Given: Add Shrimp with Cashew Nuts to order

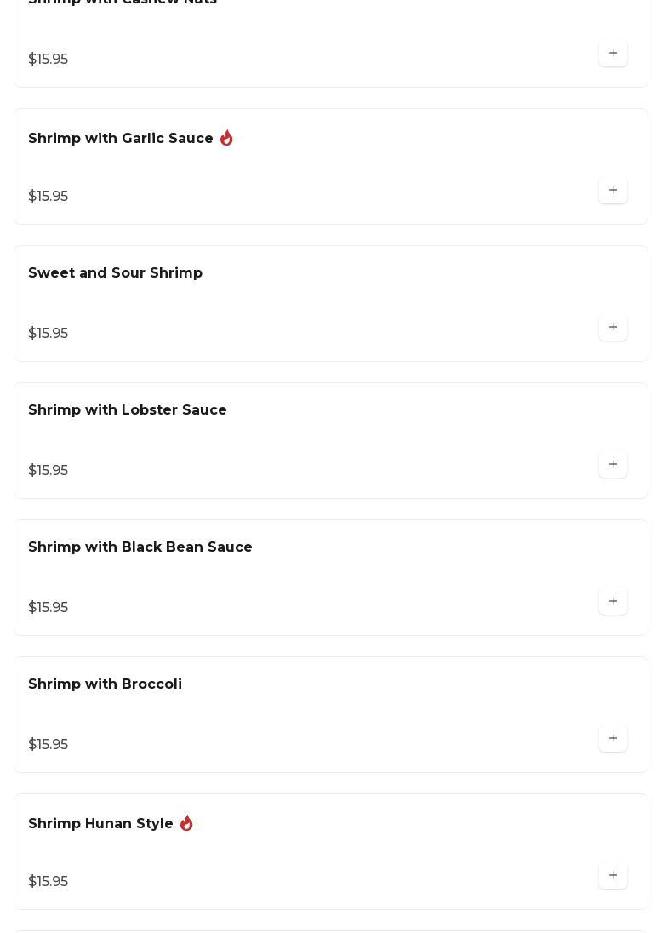Looking at the screenshot, I should (x=613, y=54).
